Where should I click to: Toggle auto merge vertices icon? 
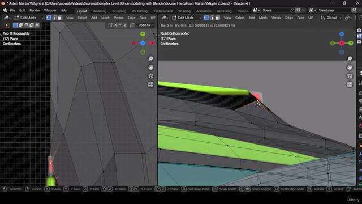coord(132,25)
